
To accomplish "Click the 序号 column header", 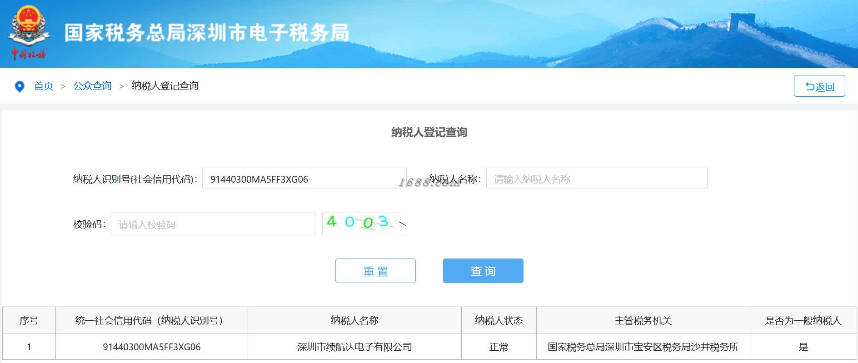I will 29,320.
